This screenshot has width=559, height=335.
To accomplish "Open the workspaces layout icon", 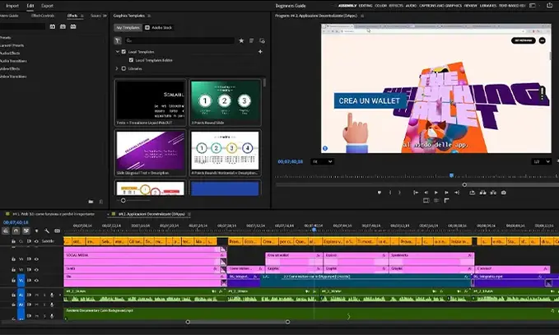I will pos(533,5).
